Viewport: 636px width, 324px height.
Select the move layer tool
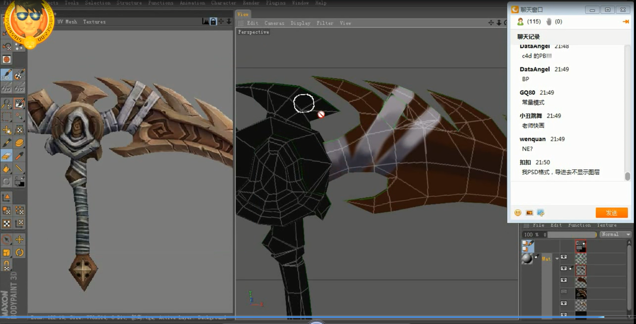click(x=6, y=129)
